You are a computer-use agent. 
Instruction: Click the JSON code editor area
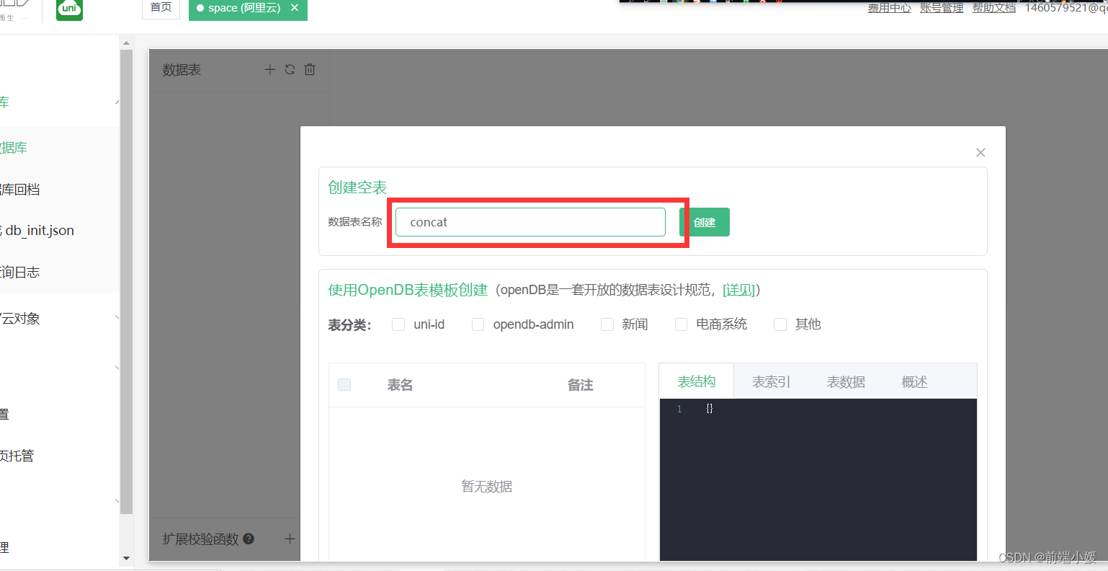tap(818, 479)
